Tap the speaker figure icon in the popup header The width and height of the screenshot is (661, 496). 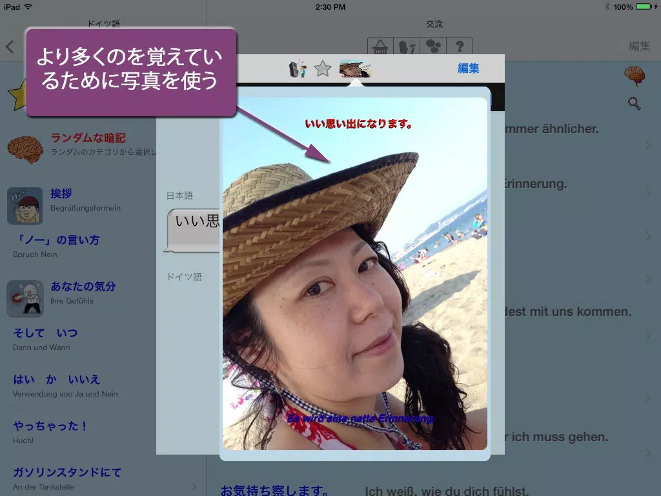pyautogui.click(x=297, y=68)
